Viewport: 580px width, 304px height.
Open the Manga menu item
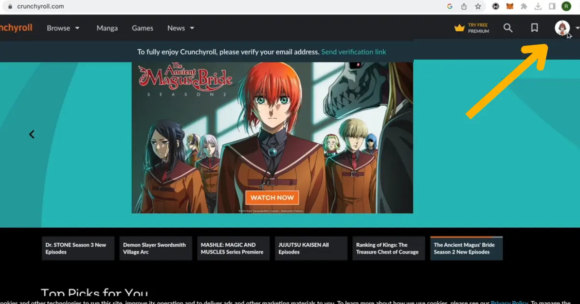coord(107,28)
